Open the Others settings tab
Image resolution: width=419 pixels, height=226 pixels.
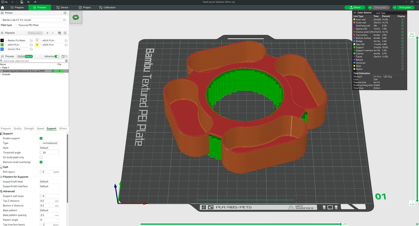pyautogui.click(x=63, y=129)
